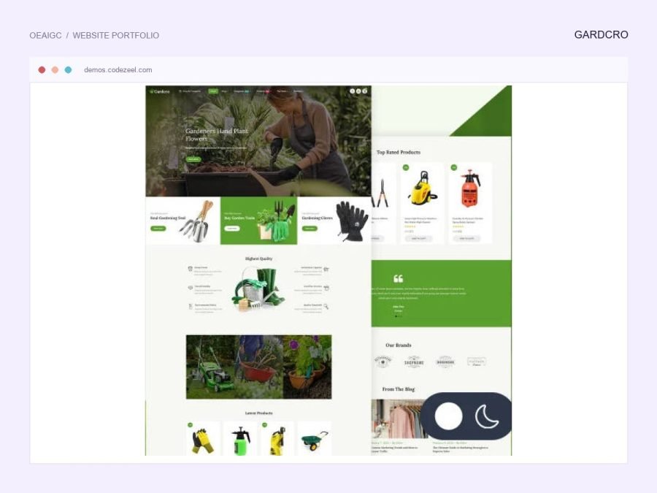
Task: Click the first round brand logo
Action: pos(383,362)
